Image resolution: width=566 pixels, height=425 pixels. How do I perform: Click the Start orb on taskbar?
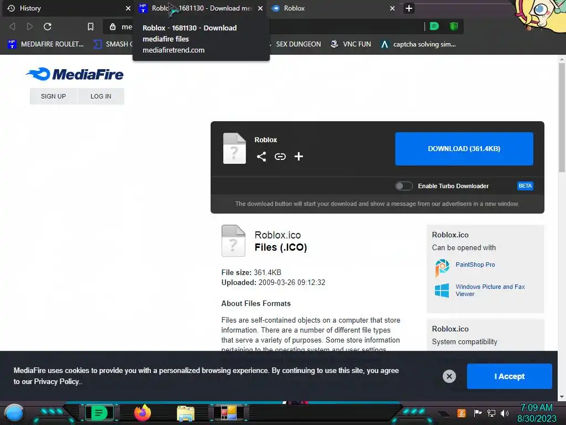click(14, 413)
